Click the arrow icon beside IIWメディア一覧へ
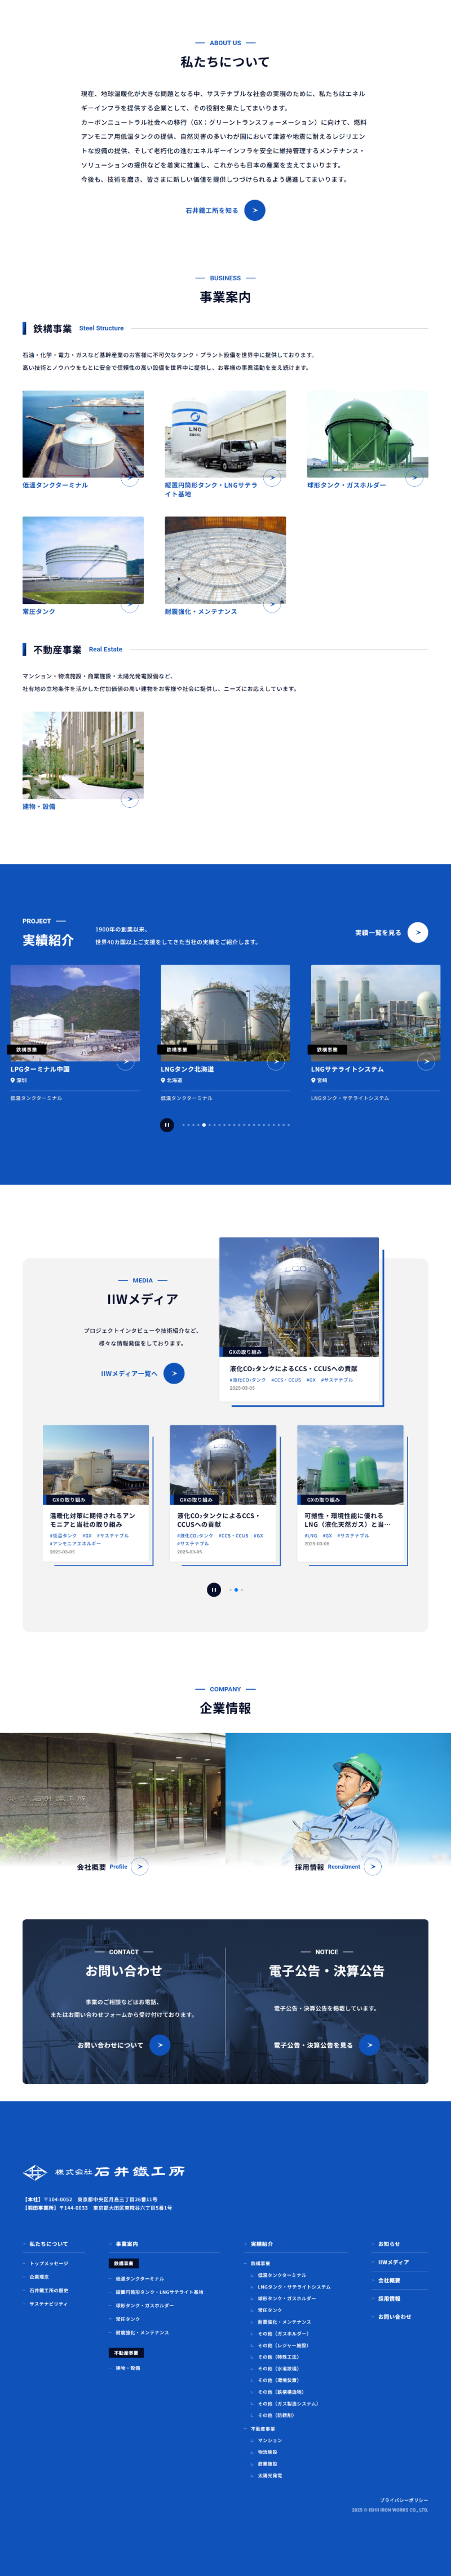451x2576 pixels. click(x=174, y=1373)
